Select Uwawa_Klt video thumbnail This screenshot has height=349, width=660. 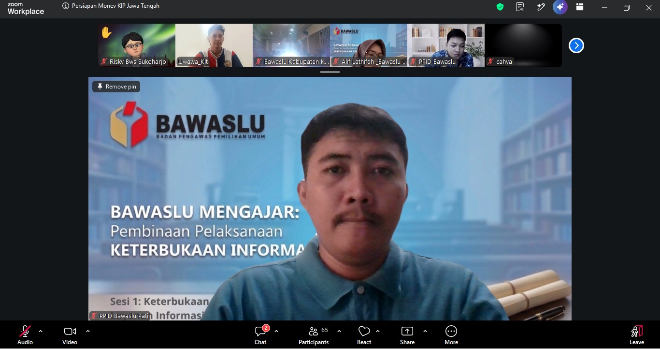click(214, 45)
